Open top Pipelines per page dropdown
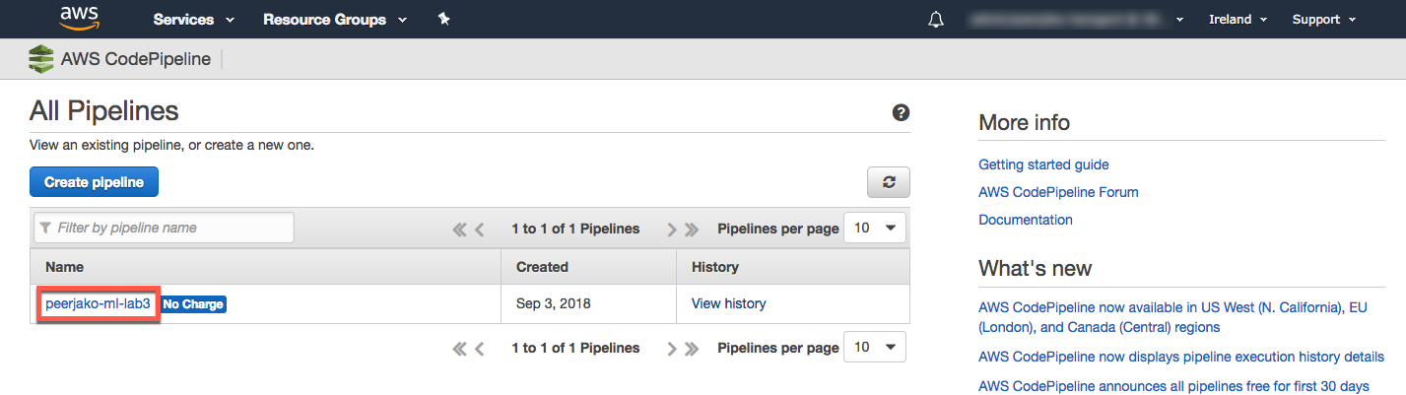 (x=876, y=229)
